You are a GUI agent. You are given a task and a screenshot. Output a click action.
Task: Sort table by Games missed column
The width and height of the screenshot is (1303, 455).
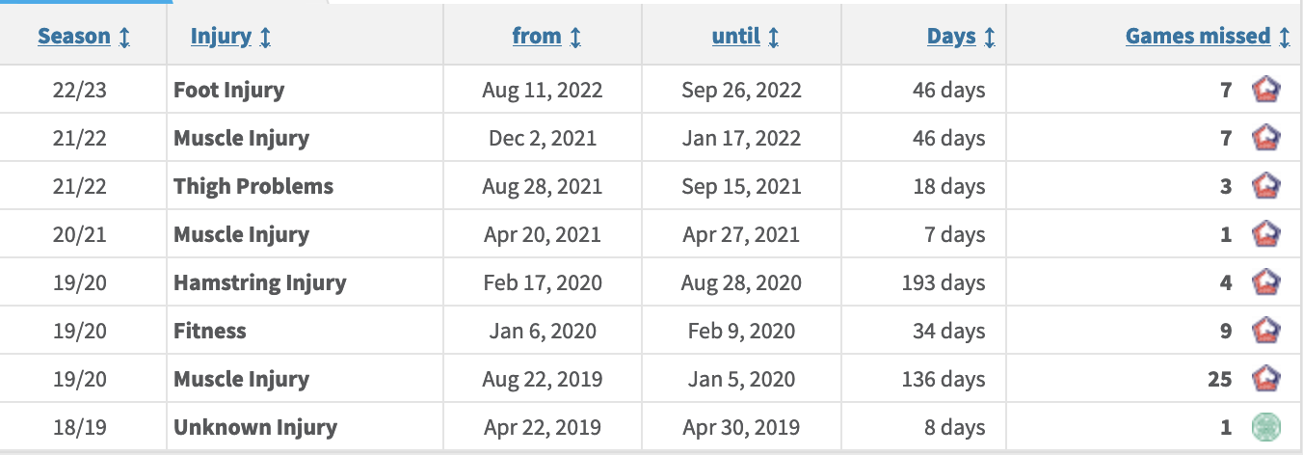[1198, 37]
